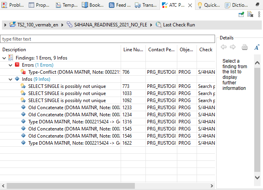Collapse the Errors group
Screen dimensions: 263x190
[x=11, y=65]
